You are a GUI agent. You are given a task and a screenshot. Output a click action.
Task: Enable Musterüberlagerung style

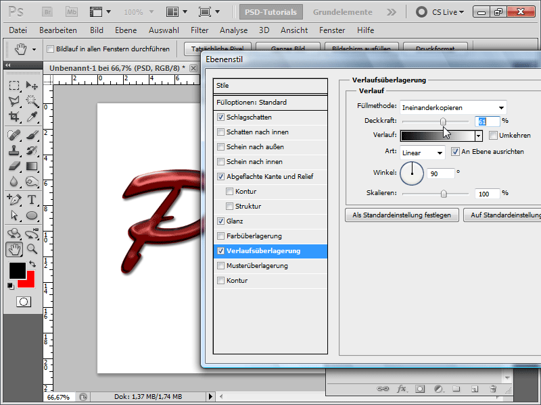(221, 265)
